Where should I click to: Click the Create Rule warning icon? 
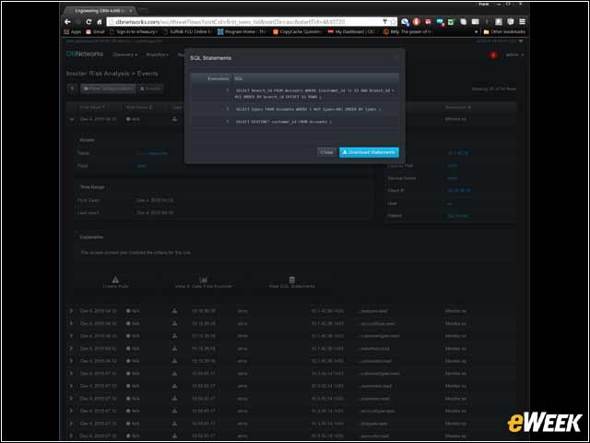coord(115,280)
